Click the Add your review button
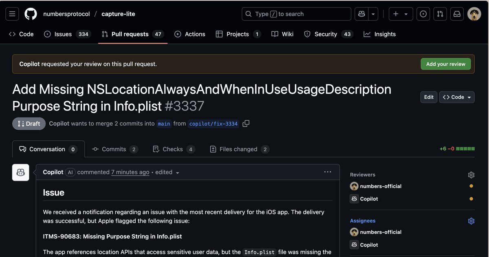489x257 pixels. tap(445, 64)
